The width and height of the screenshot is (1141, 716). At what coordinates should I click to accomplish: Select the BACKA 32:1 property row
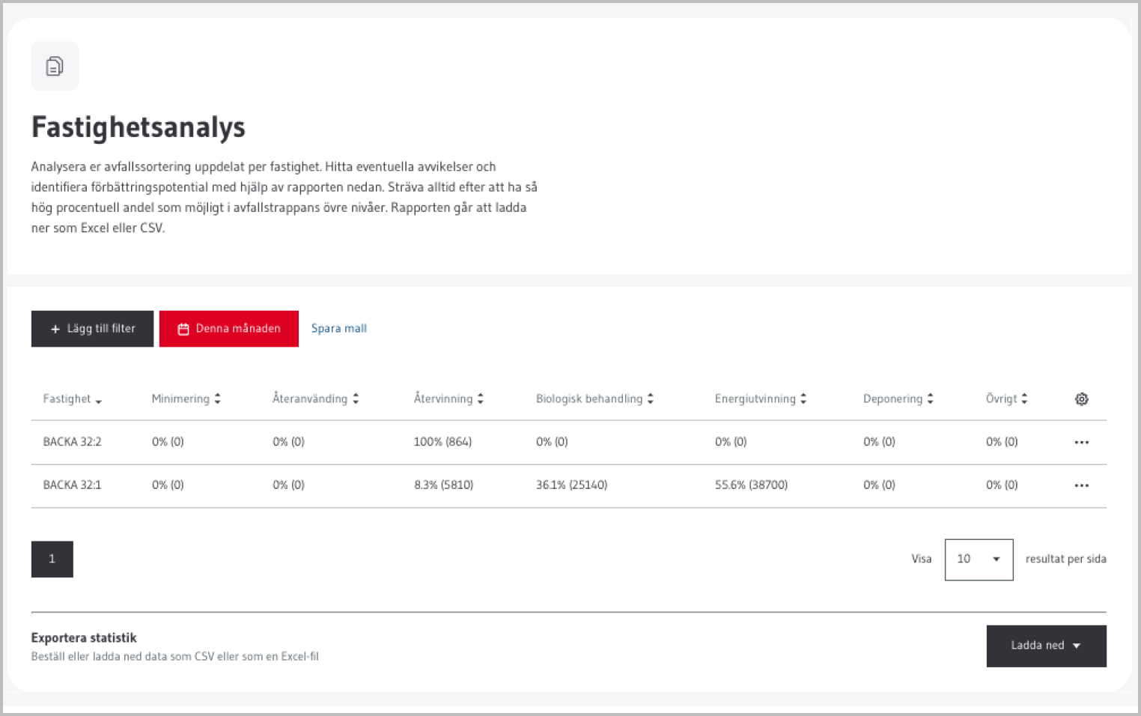(x=72, y=485)
